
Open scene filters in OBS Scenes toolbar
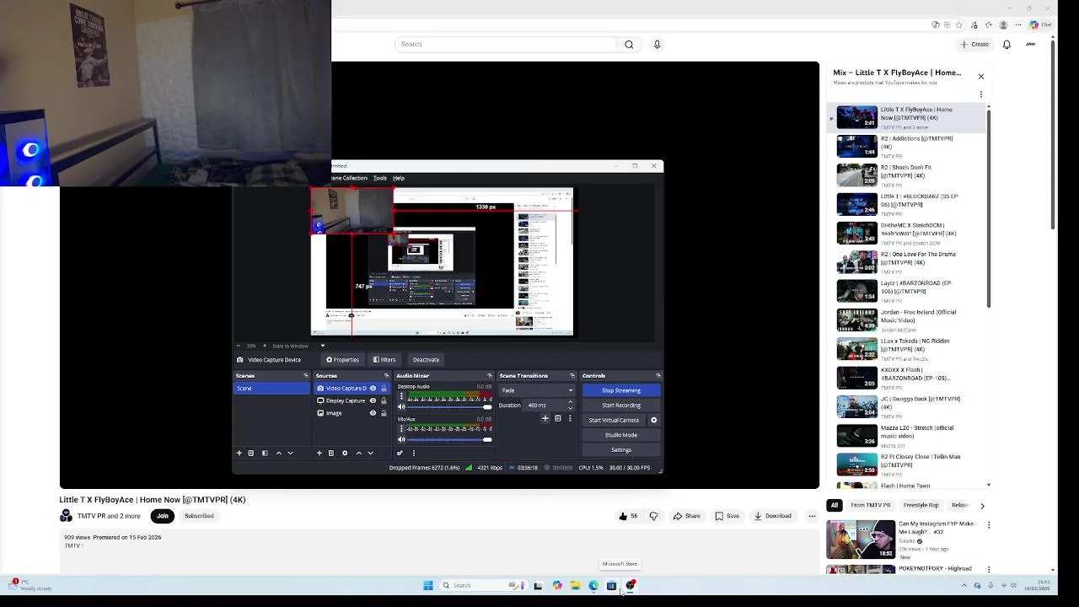265,454
